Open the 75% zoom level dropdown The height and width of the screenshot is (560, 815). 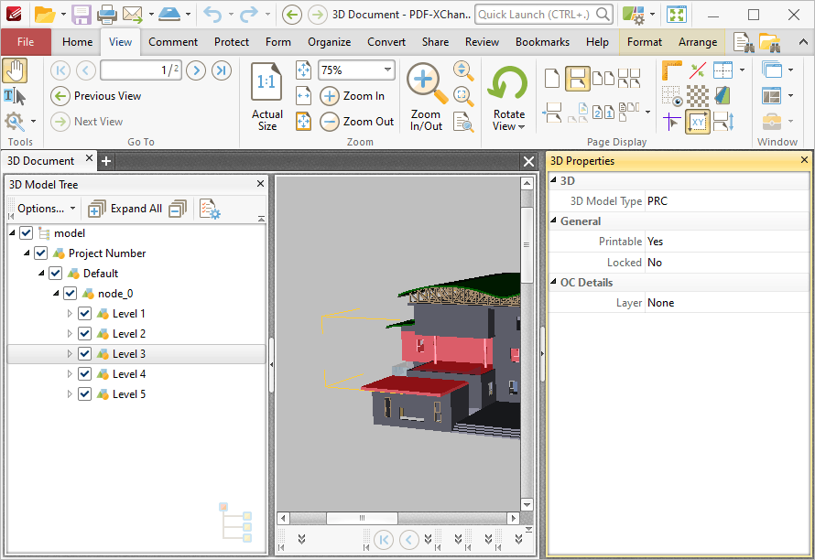point(387,70)
